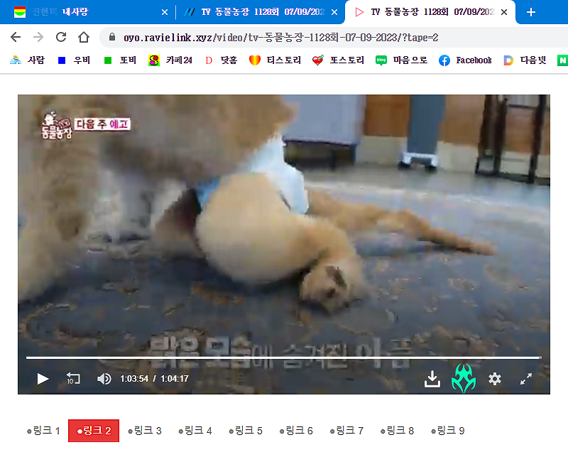The height and width of the screenshot is (462, 568).
Task: Open the 또스토리 bookmark
Action: tap(339, 60)
